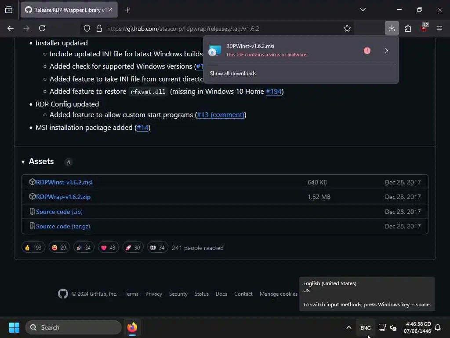Open the clock showing 4:46:58
This screenshot has width=450, height=338.
(417, 327)
